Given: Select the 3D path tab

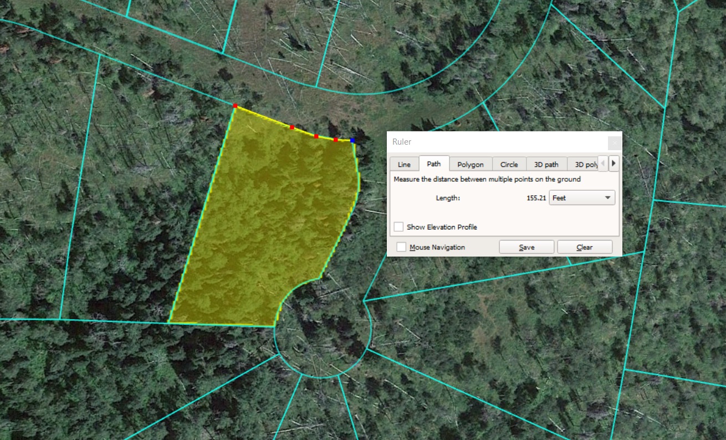Looking at the screenshot, I should [546, 164].
